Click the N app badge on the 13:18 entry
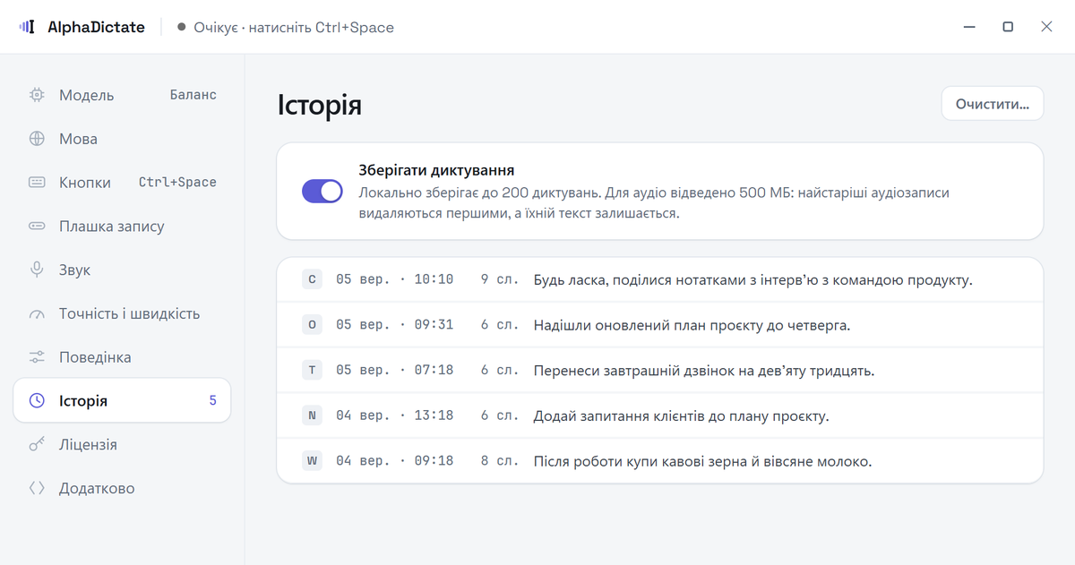 coord(312,415)
